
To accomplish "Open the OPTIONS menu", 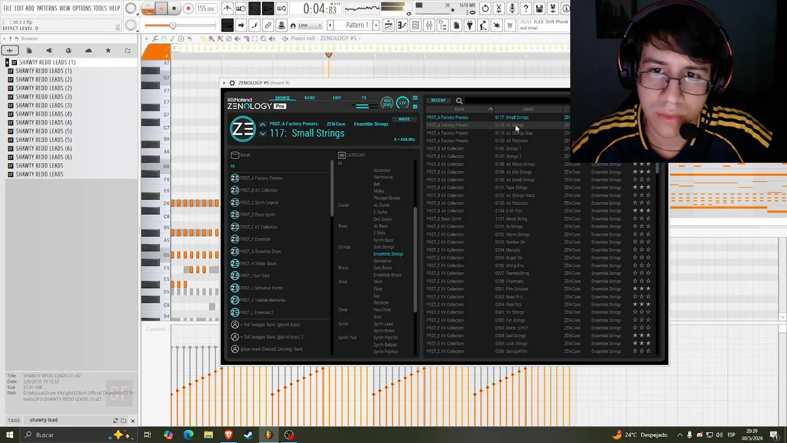I will click(81, 8).
